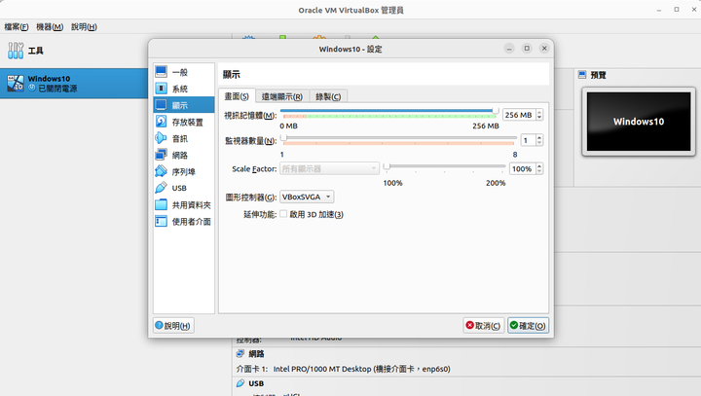Open the 一般 (General) settings category

[183, 72]
